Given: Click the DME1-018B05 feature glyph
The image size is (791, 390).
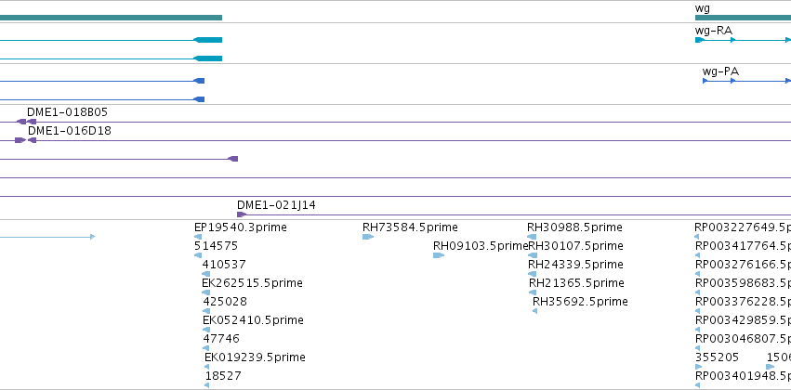Looking at the screenshot, I should 26,122.
